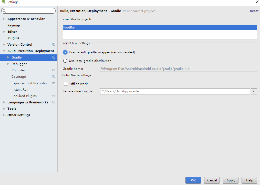Click project-scope icon beside Required Plugins
260x185 pixels.
(54, 96)
